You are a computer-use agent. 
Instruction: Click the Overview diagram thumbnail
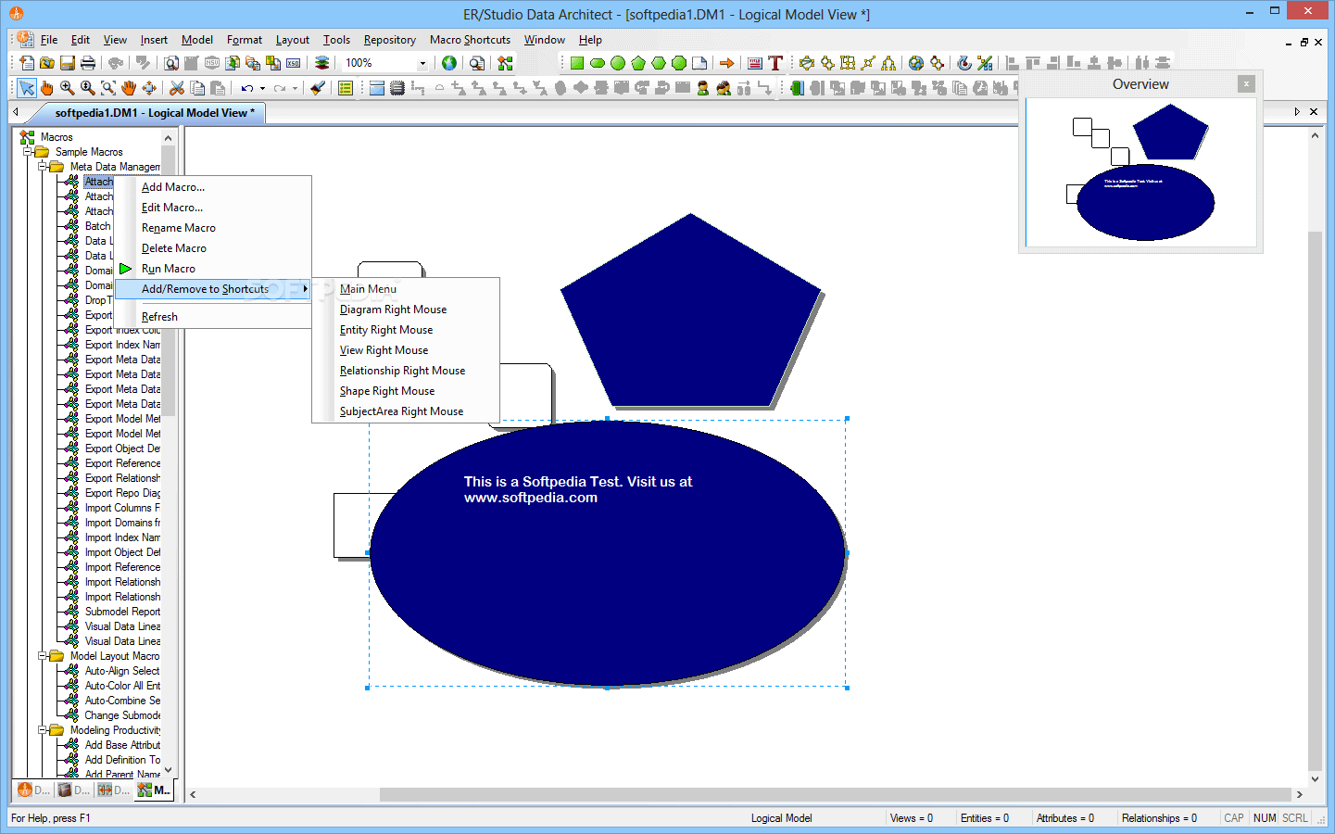coord(1140,172)
